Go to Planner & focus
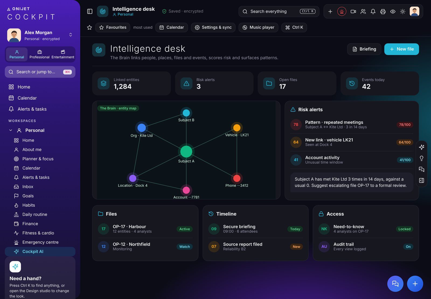This screenshot has width=431, height=299. [40, 159]
